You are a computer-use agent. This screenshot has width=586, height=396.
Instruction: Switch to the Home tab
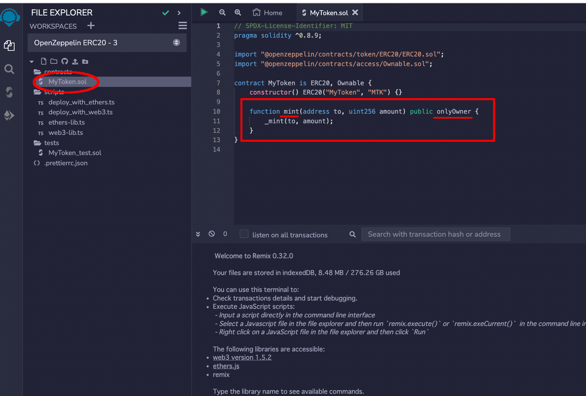tap(267, 13)
